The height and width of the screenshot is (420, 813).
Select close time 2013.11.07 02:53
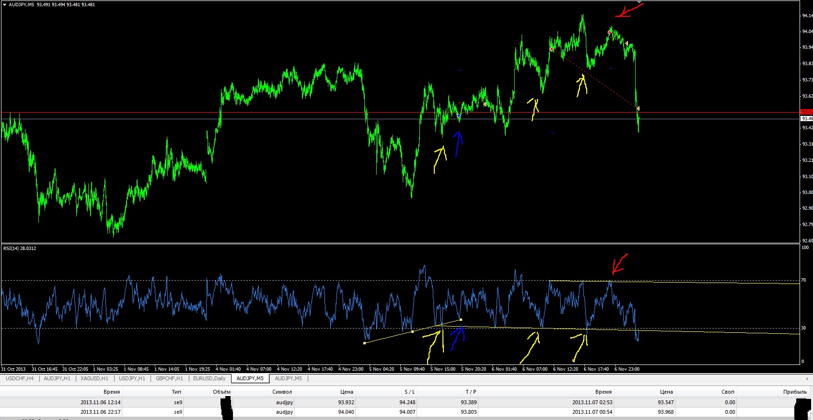point(592,402)
